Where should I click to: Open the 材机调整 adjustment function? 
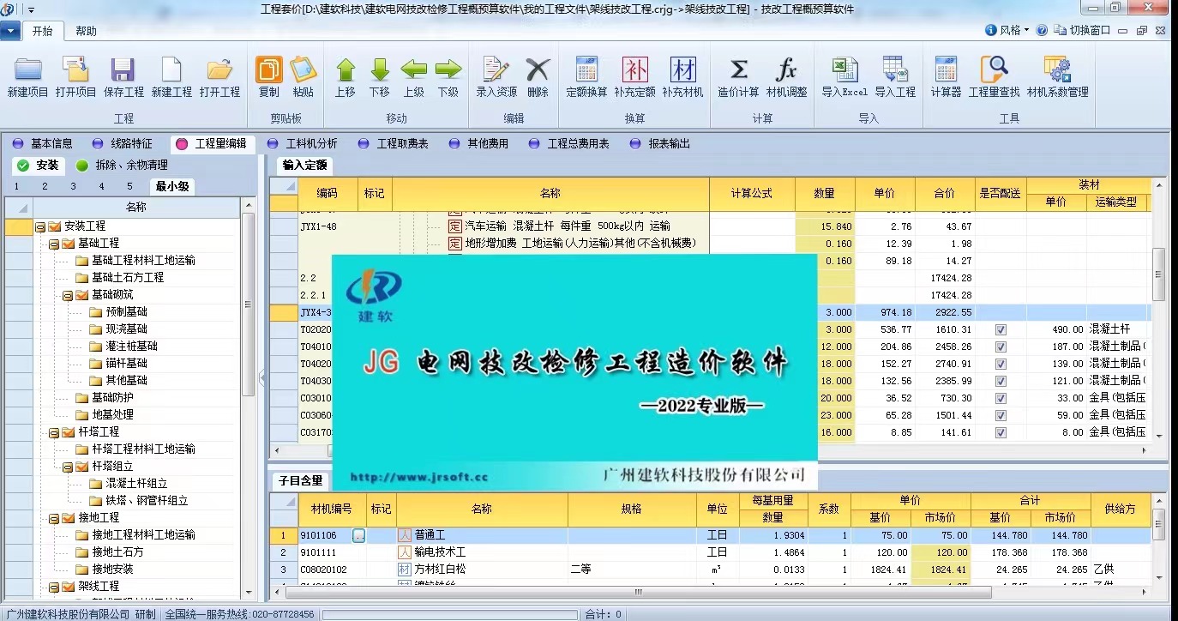787,77
